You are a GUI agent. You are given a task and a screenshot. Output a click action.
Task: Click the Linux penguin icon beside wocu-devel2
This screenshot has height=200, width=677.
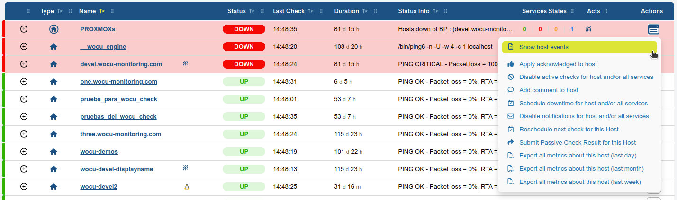click(x=186, y=187)
